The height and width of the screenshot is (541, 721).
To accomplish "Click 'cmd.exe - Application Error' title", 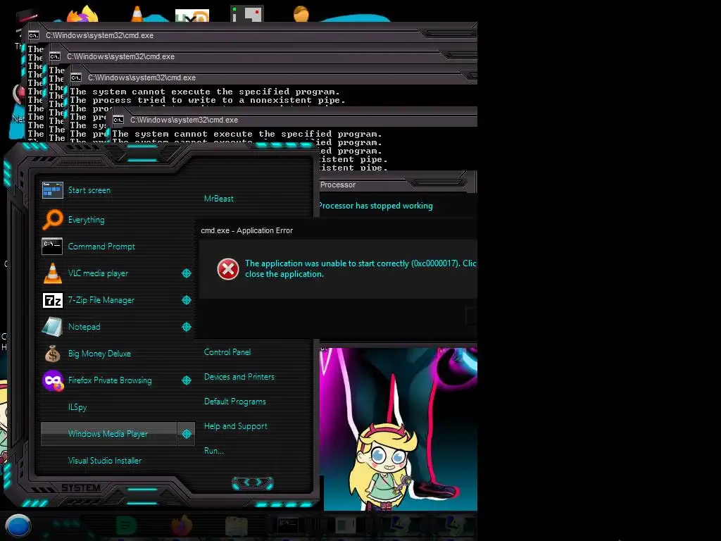I will (x=246, y=230).
